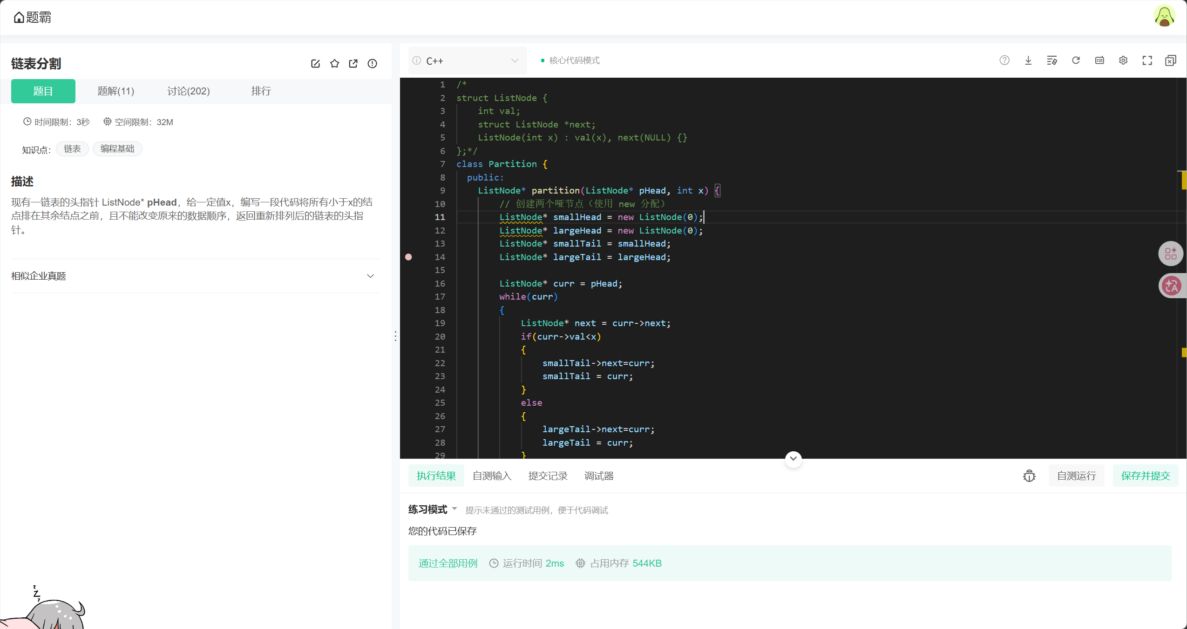Collapse results panel with chevron button

[x=793, y=459]
